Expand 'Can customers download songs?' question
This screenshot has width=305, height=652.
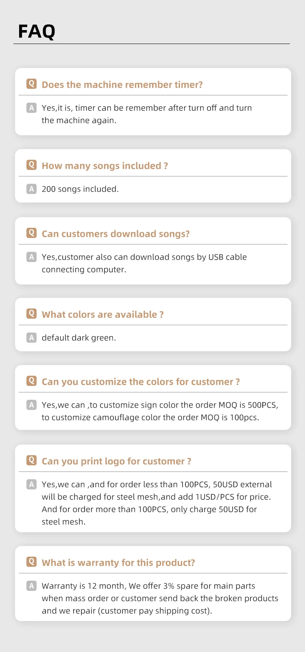(x=115, y=234)
